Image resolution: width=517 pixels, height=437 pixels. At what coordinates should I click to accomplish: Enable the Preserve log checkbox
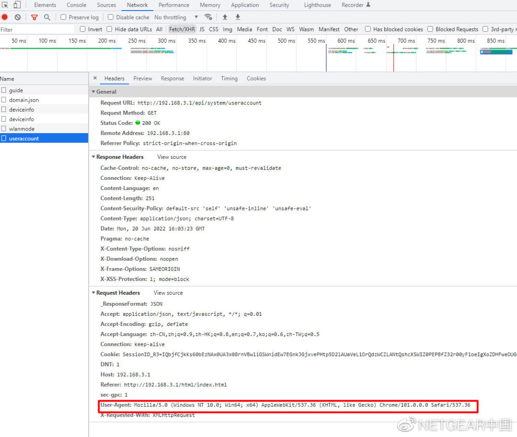(x=64, y=17)
